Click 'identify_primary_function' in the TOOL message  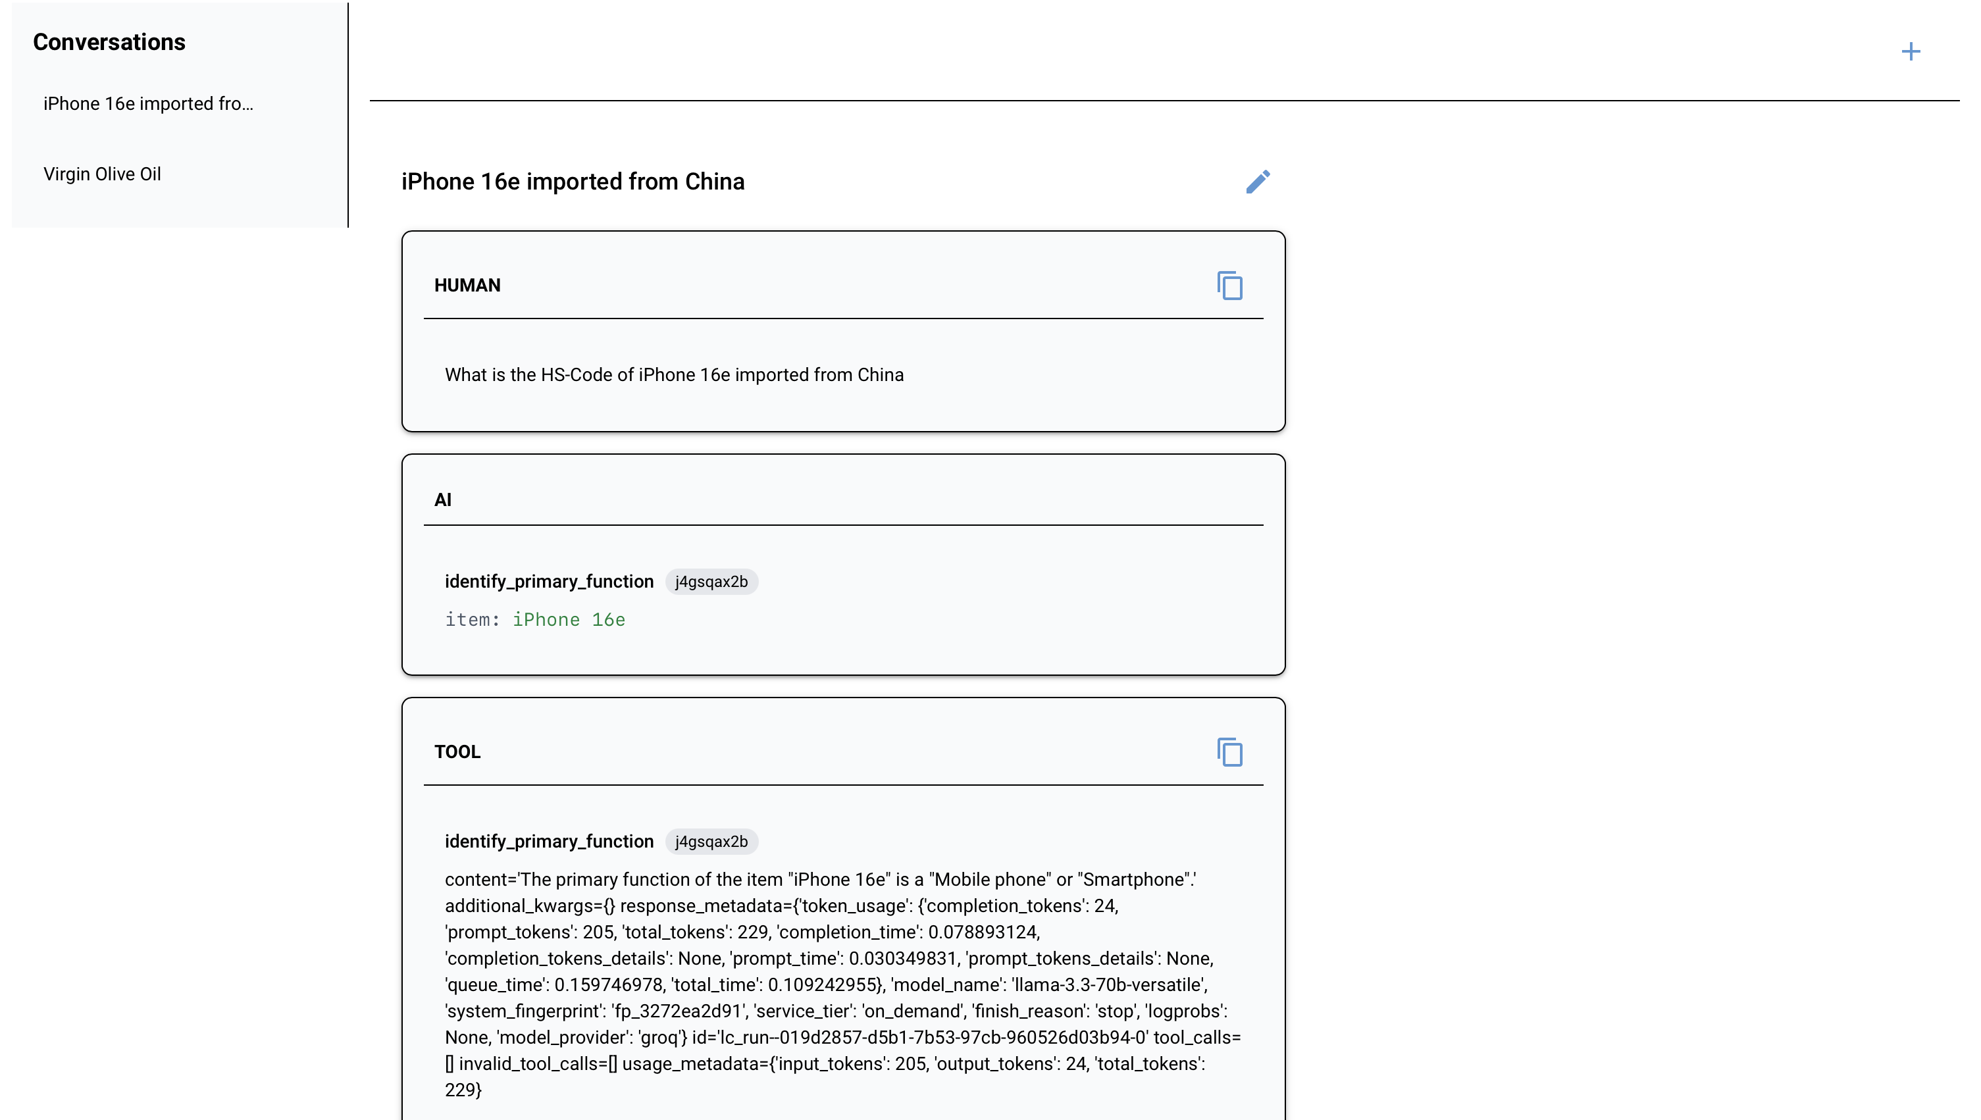548,842
